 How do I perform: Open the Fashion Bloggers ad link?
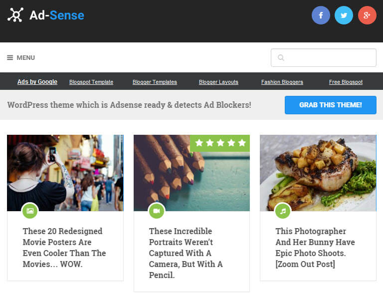tap(282, 82)
